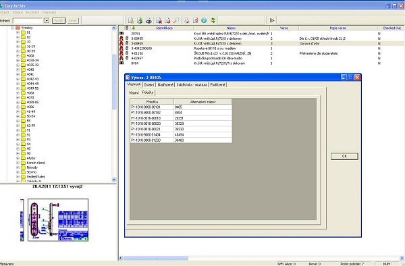Screen dimensions: 405x266
Task: Expand the 02 folder node
Action: pyautogui.click(x=18, y=37)
